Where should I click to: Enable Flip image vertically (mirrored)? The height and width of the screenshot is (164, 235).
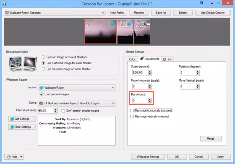point(132,116)
